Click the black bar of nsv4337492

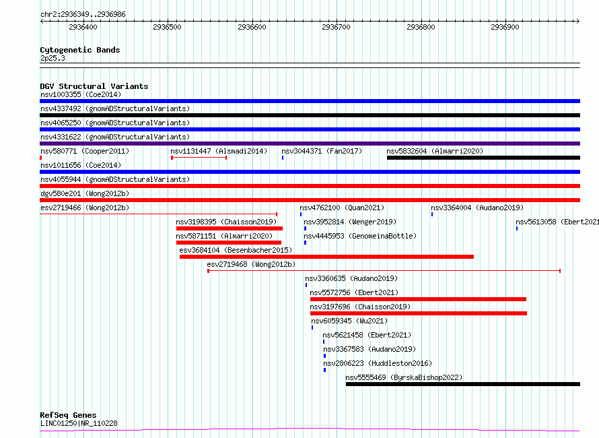click(310, 115)
